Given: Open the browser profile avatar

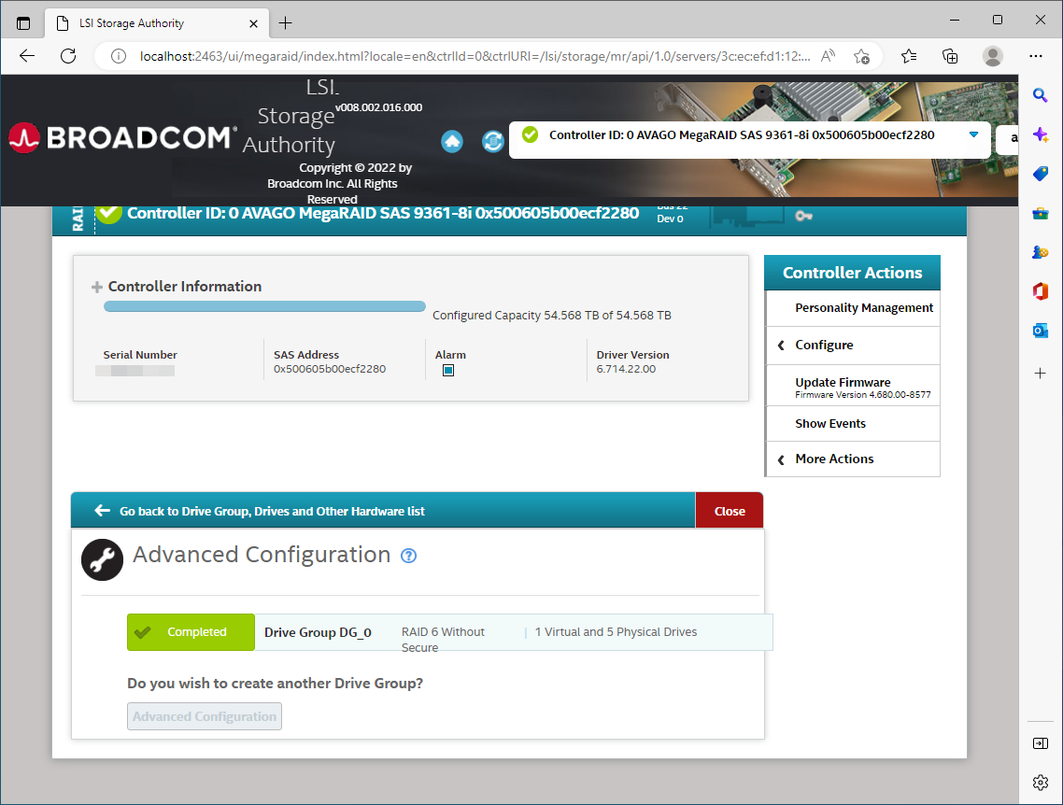Looking at the screenshot, I should coord(993,56).
